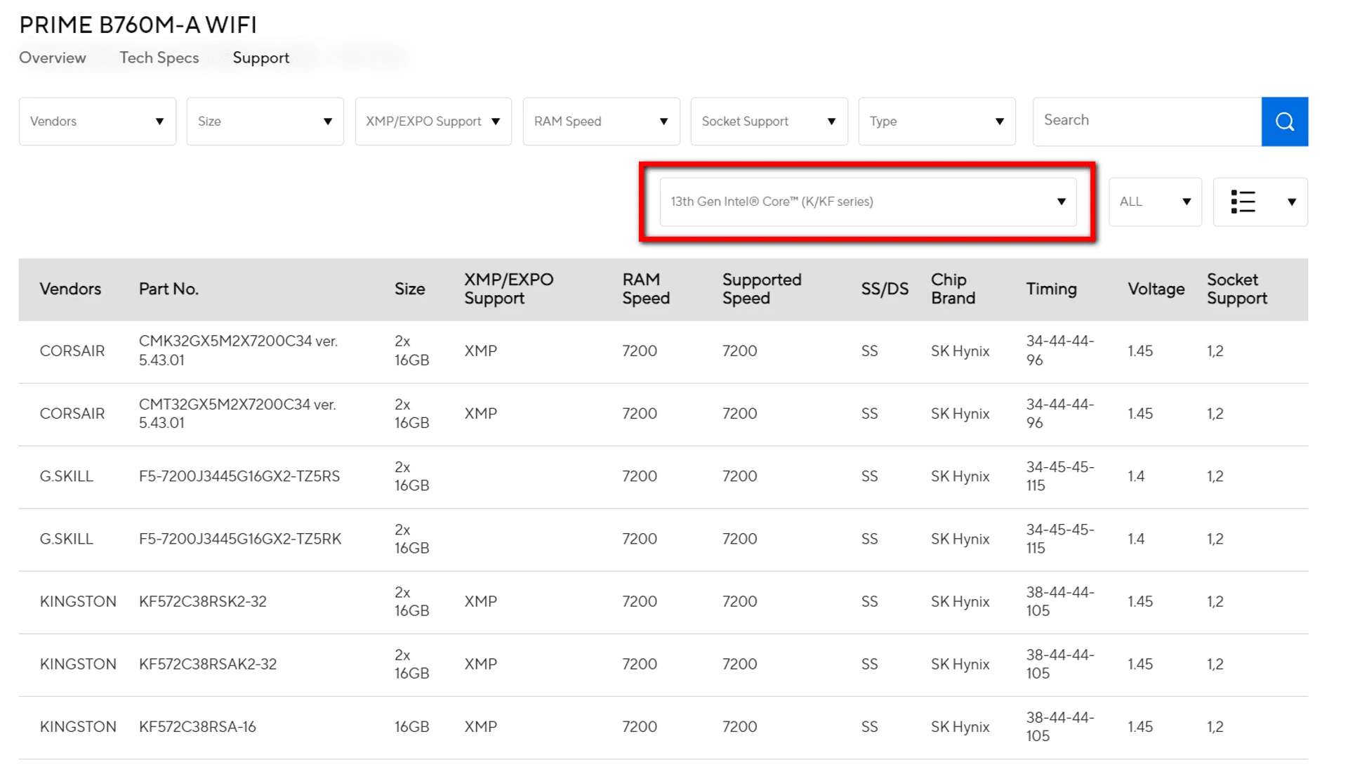Screen dimensions: 1348x772
Task: Click the blue search magnifier button
Action: pos(1284,122)
